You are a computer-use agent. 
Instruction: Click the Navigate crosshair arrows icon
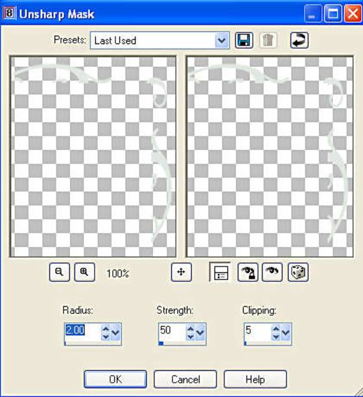(x=181, y=272)
